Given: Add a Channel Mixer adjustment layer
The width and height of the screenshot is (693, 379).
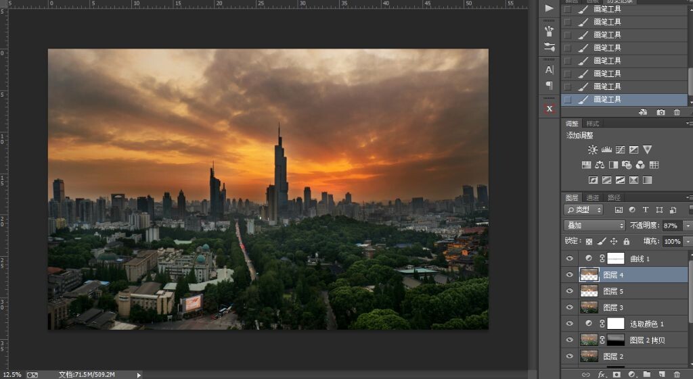Looking at the screenshot, I should tap(640, 165).
